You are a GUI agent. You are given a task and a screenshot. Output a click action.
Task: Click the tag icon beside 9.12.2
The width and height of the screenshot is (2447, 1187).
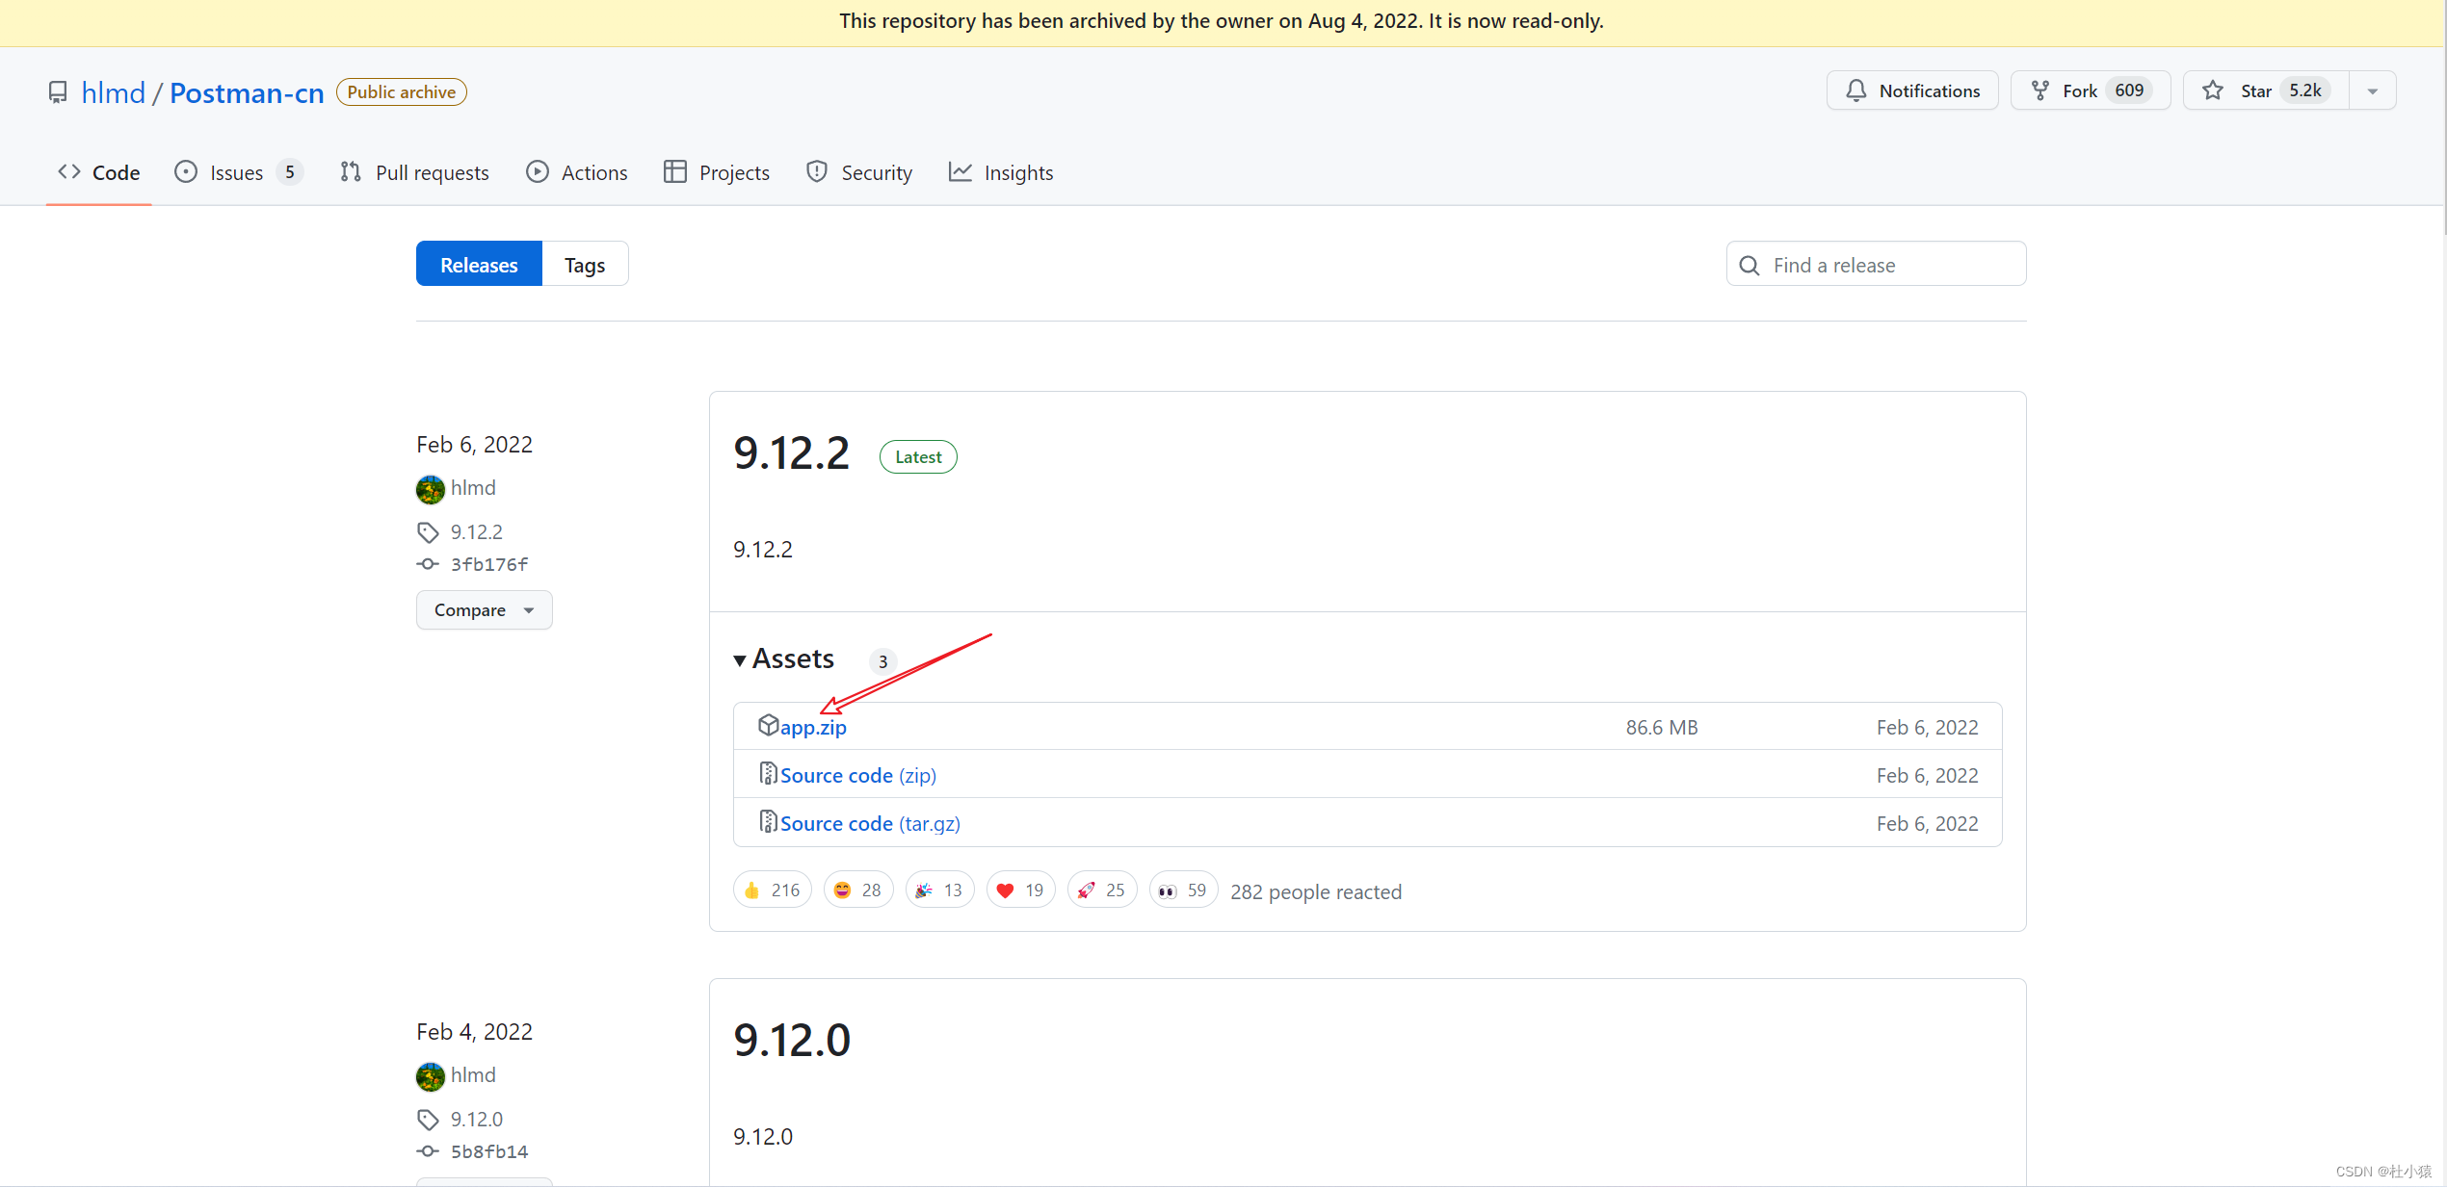(x=428, y=532)
